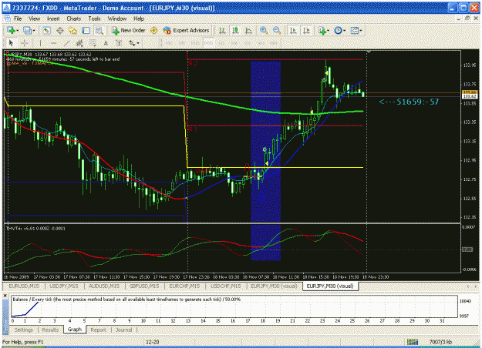Viewport: 482px width, 348px height.
Task: Open MetaEditor via the yellow diamond icon
Action: [x=153, y=30]
